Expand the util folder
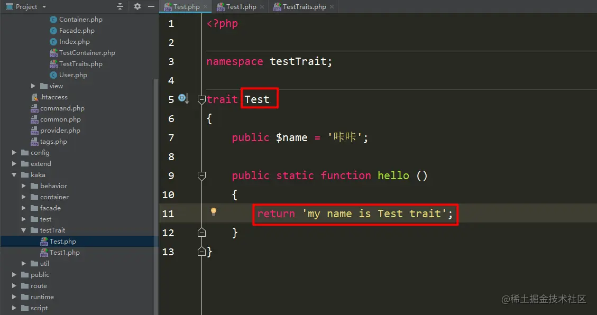The height and width of the screenshot is (315, 597). pos(24,263)
